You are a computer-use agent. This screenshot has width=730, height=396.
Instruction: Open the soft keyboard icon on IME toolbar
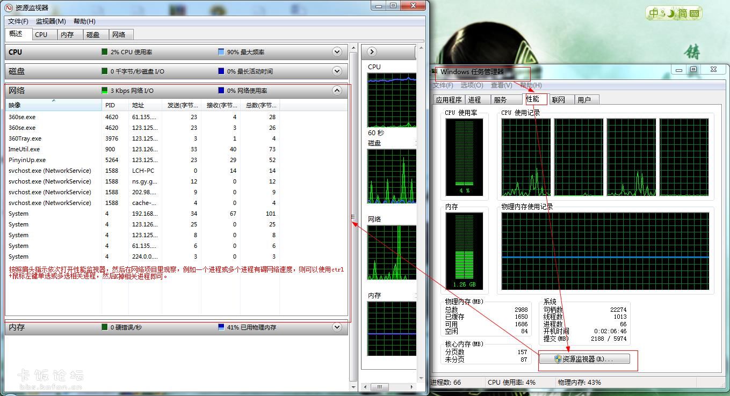pos(695,13)
